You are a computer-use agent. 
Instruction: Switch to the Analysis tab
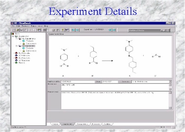coord(107,124)
